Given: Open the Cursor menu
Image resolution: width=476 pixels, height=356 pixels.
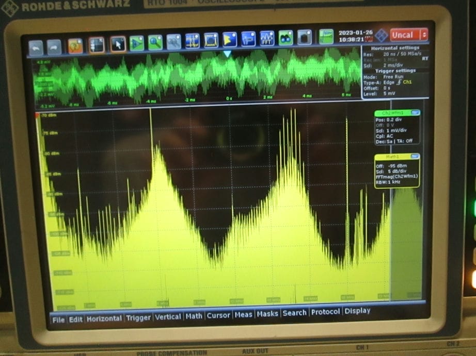Looking at the screenshot, I should click(x=218, y=315).
